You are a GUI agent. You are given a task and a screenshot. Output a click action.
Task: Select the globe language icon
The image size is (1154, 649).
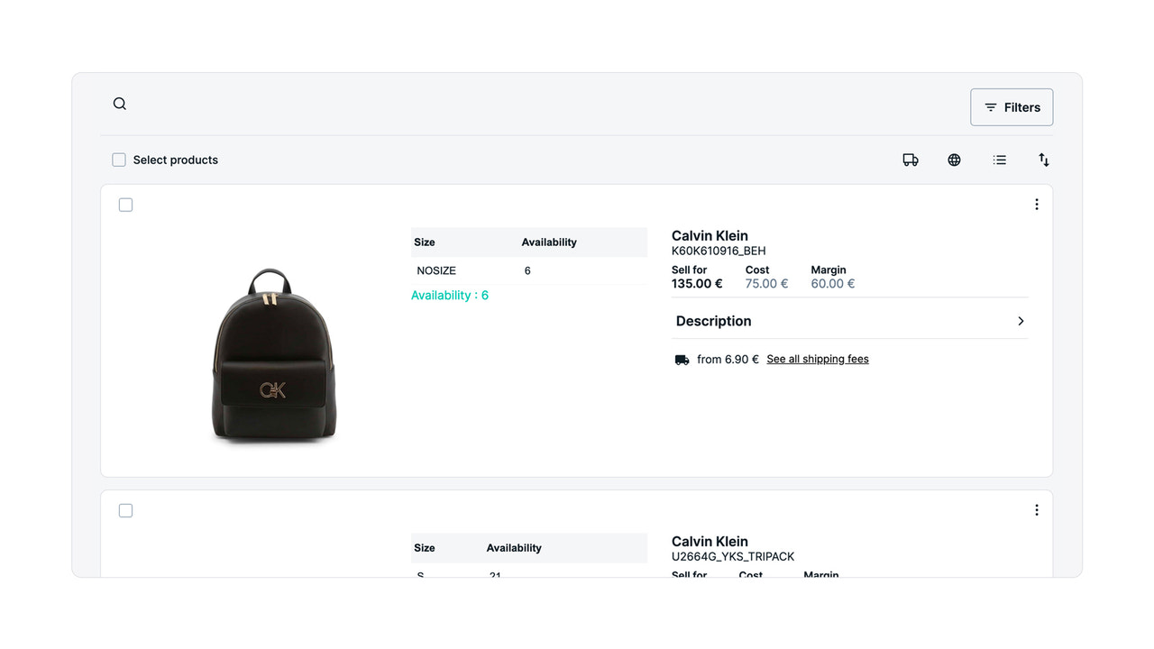(x=954, y=160)
